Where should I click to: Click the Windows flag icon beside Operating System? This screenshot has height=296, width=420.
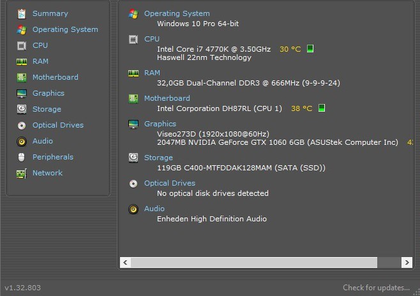(21, 29)
